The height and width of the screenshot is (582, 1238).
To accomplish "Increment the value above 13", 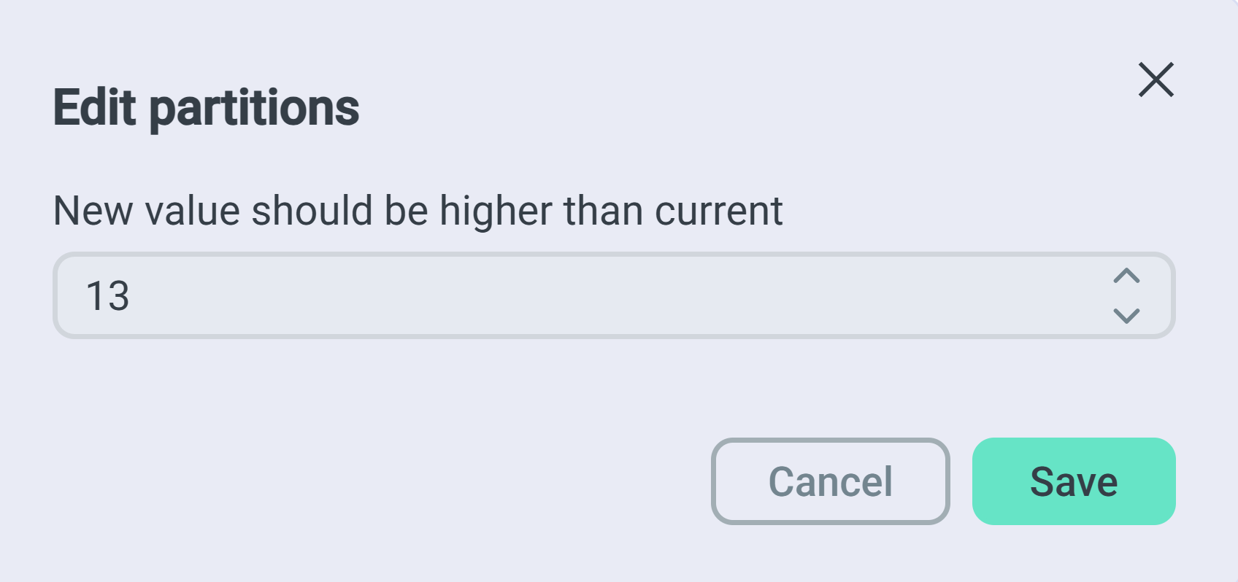I will [1126, 276].
